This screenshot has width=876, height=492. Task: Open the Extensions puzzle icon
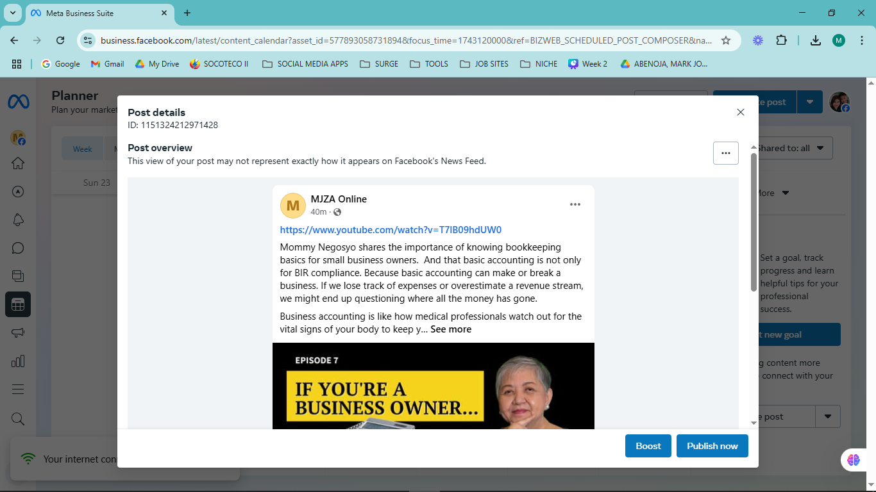click(781, 40)
